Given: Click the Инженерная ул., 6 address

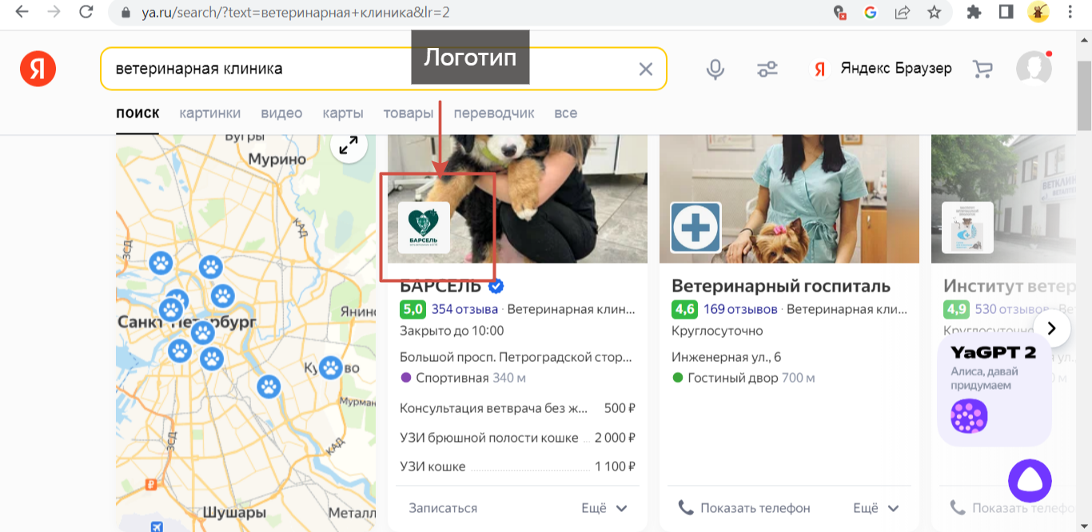Looking at the screenshot, I should pyautogui.click(x=727, y=356).
